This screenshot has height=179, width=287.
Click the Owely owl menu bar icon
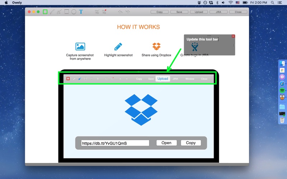pyautogui.click(x=199, y=3)
